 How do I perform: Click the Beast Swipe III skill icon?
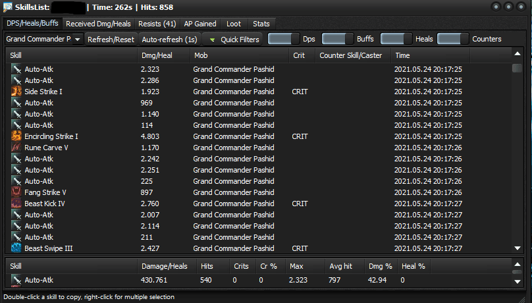tap(16, 248)
